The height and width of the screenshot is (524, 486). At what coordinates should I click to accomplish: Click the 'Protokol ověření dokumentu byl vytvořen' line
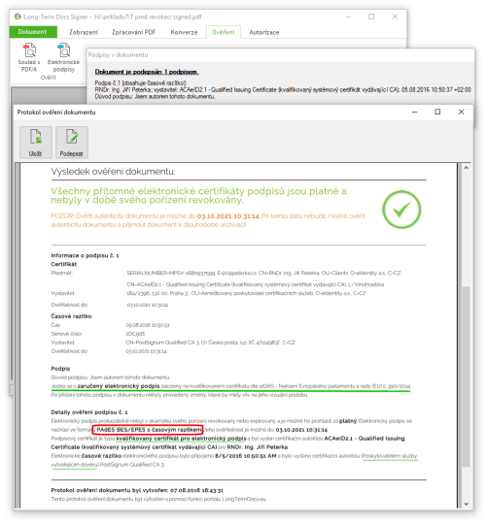point(137,490)
